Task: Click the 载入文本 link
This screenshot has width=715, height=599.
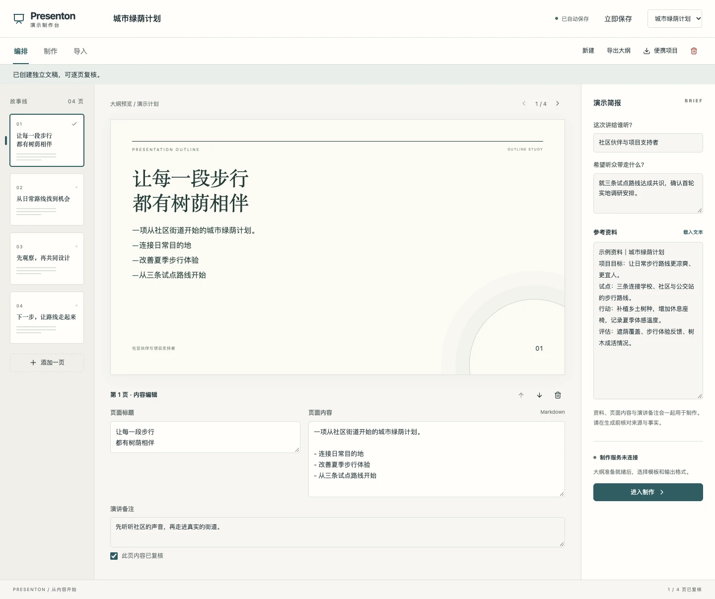Action: (693, 232)
